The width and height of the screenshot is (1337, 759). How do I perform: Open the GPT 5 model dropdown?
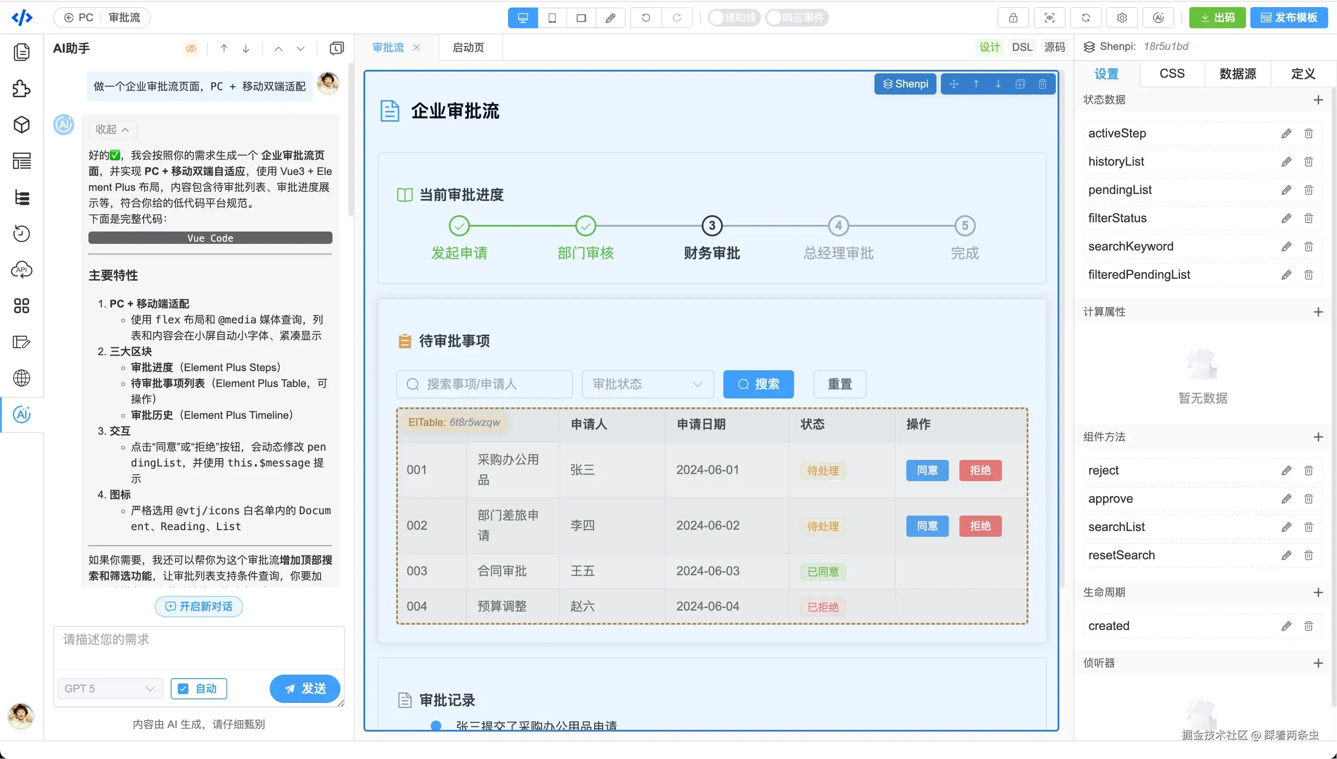110,689
